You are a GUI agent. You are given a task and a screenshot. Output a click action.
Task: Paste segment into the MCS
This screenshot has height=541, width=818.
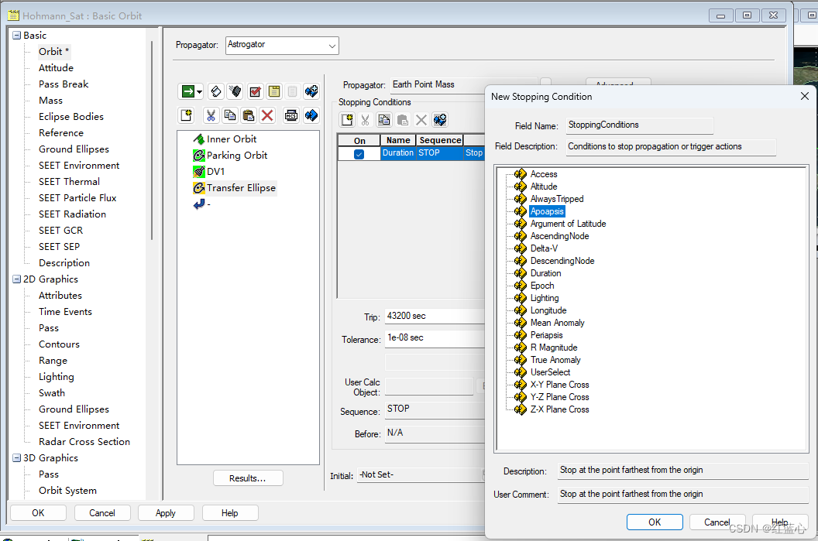click(249, 115)
